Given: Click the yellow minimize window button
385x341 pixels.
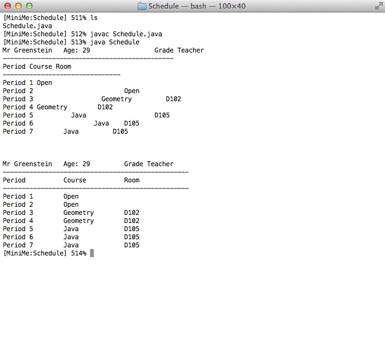Looking at the screenshot, I should 18,6.
